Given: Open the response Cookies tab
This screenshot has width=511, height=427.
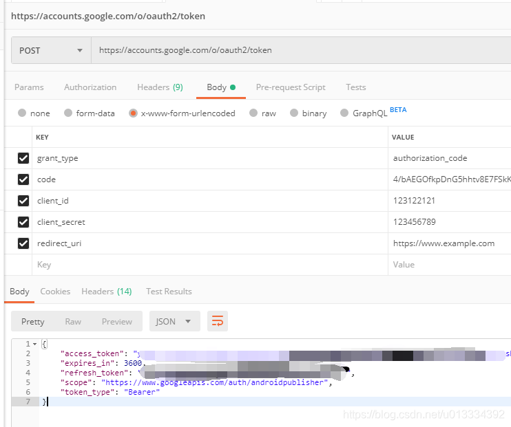Looking at the screenshot, I should click(x=55, y=292).
